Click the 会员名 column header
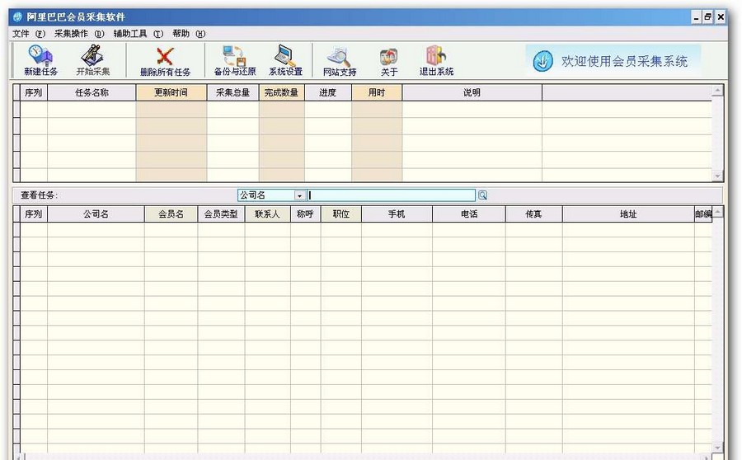This screenshot has width=742, height=460. click(x=171, y=214)
